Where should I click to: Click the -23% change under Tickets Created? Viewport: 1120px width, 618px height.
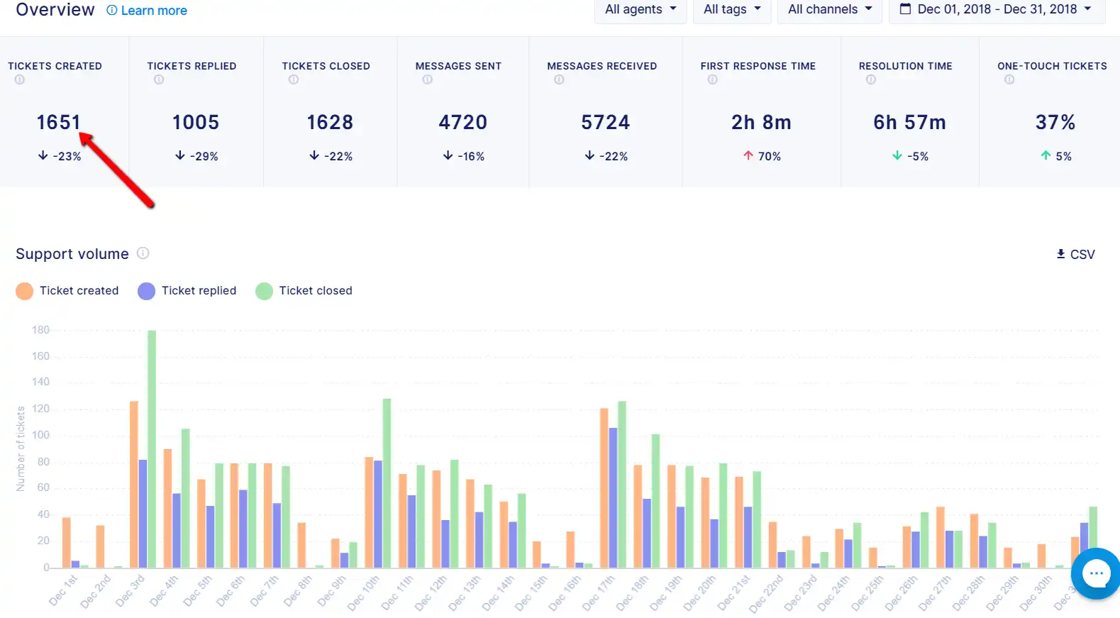[60, 156]
